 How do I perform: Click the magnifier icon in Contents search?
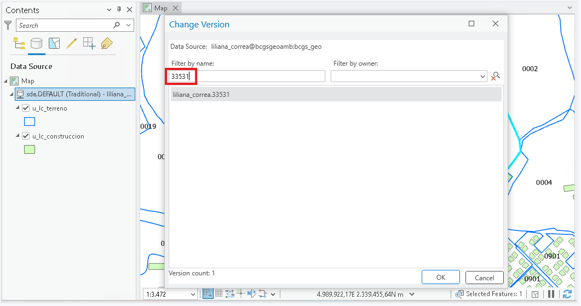[117, 25]
